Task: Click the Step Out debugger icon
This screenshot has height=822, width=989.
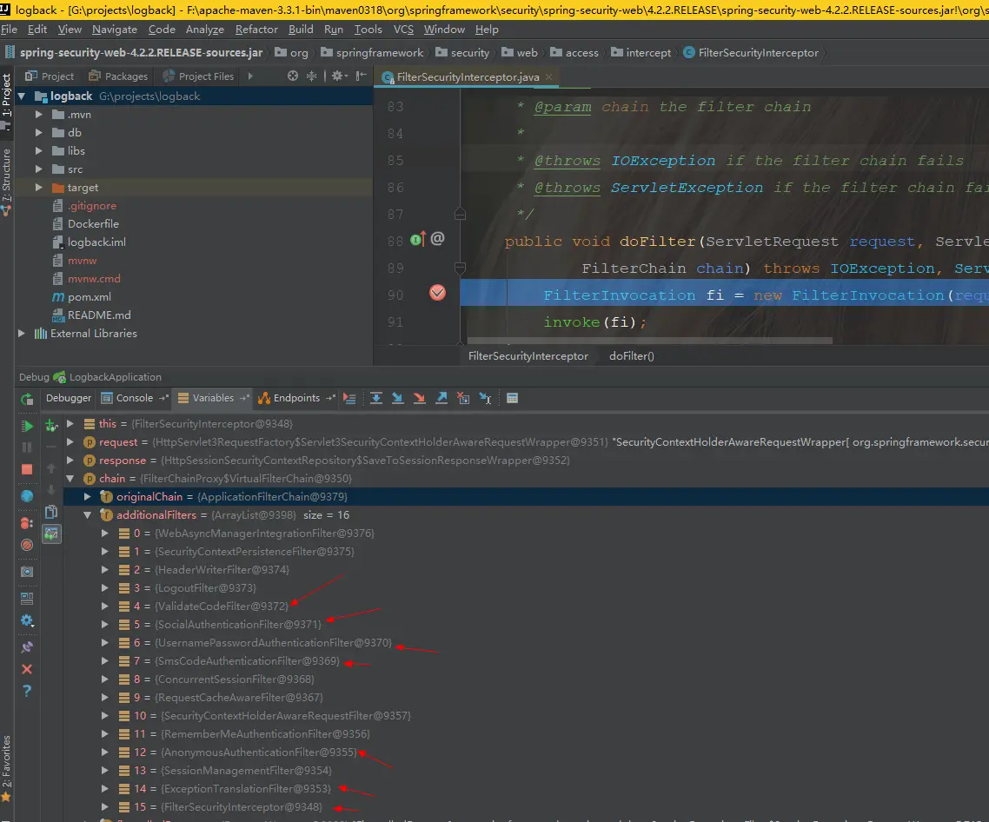Action: (441, 398)
